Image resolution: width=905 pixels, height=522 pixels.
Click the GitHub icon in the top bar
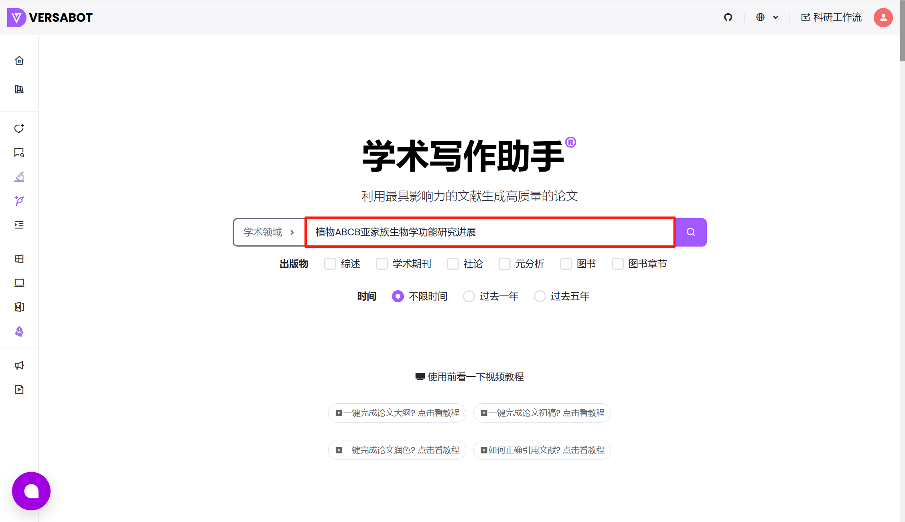coord(728,17)
